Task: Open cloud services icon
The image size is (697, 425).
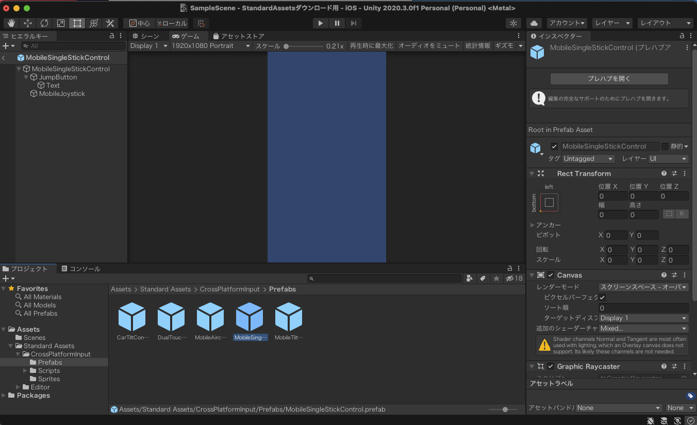Action: point(534,23)
